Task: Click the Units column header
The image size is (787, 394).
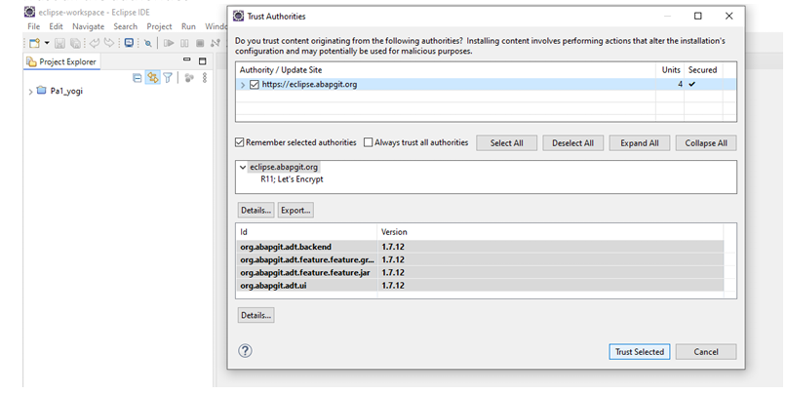Action: [670, 70]
